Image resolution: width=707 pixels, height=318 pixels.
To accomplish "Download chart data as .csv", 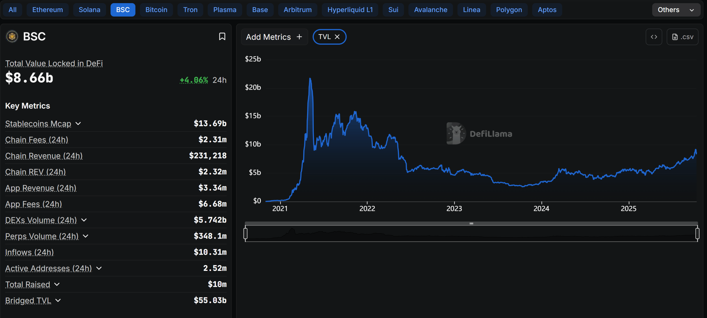I will [682, 37].
